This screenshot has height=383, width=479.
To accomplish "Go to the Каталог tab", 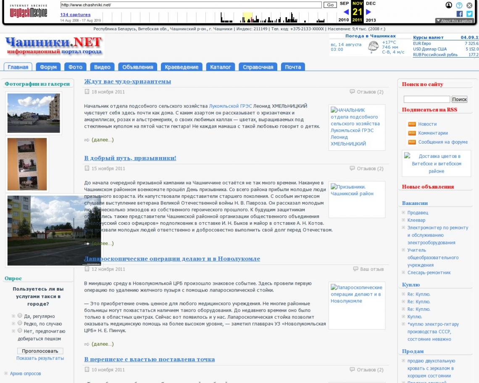I will pos(220,67).
